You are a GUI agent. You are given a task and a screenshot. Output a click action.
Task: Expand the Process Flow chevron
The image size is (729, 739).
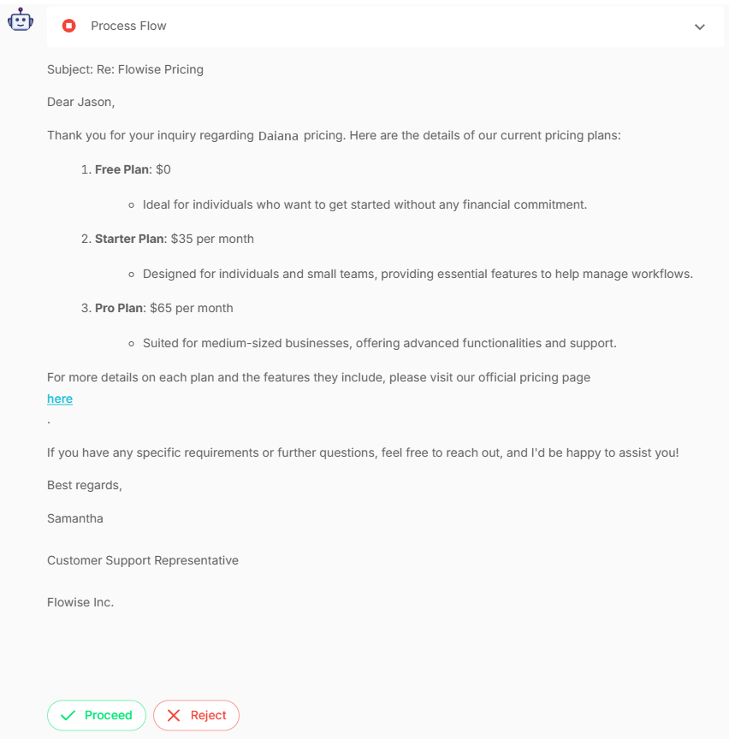(x=700, y=27)
